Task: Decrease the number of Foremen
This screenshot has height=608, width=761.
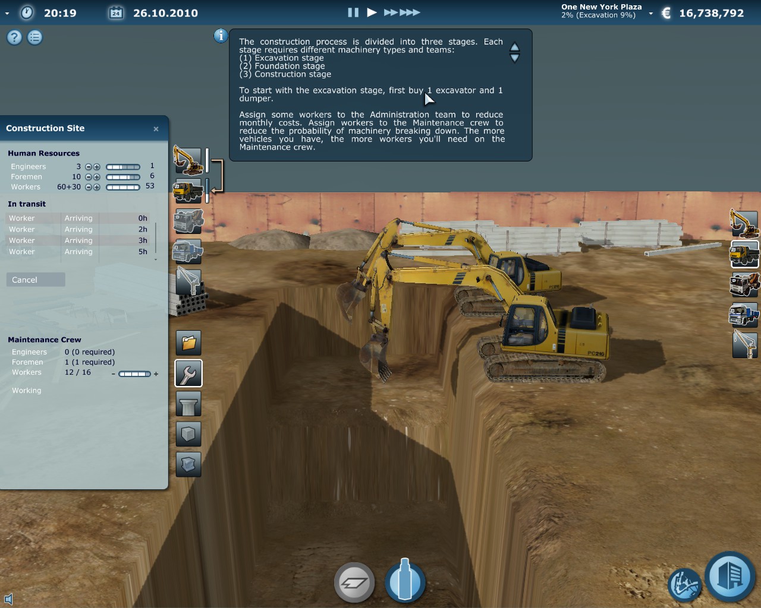Action: click(89, 177)
